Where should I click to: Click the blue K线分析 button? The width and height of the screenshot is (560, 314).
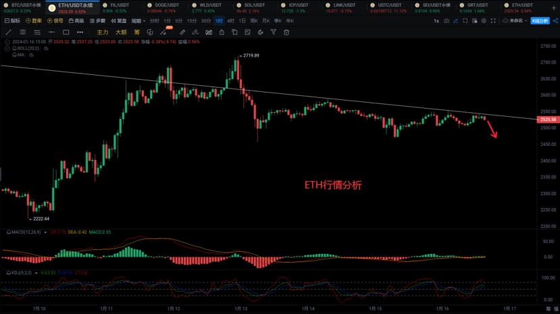tap(540, 21)
